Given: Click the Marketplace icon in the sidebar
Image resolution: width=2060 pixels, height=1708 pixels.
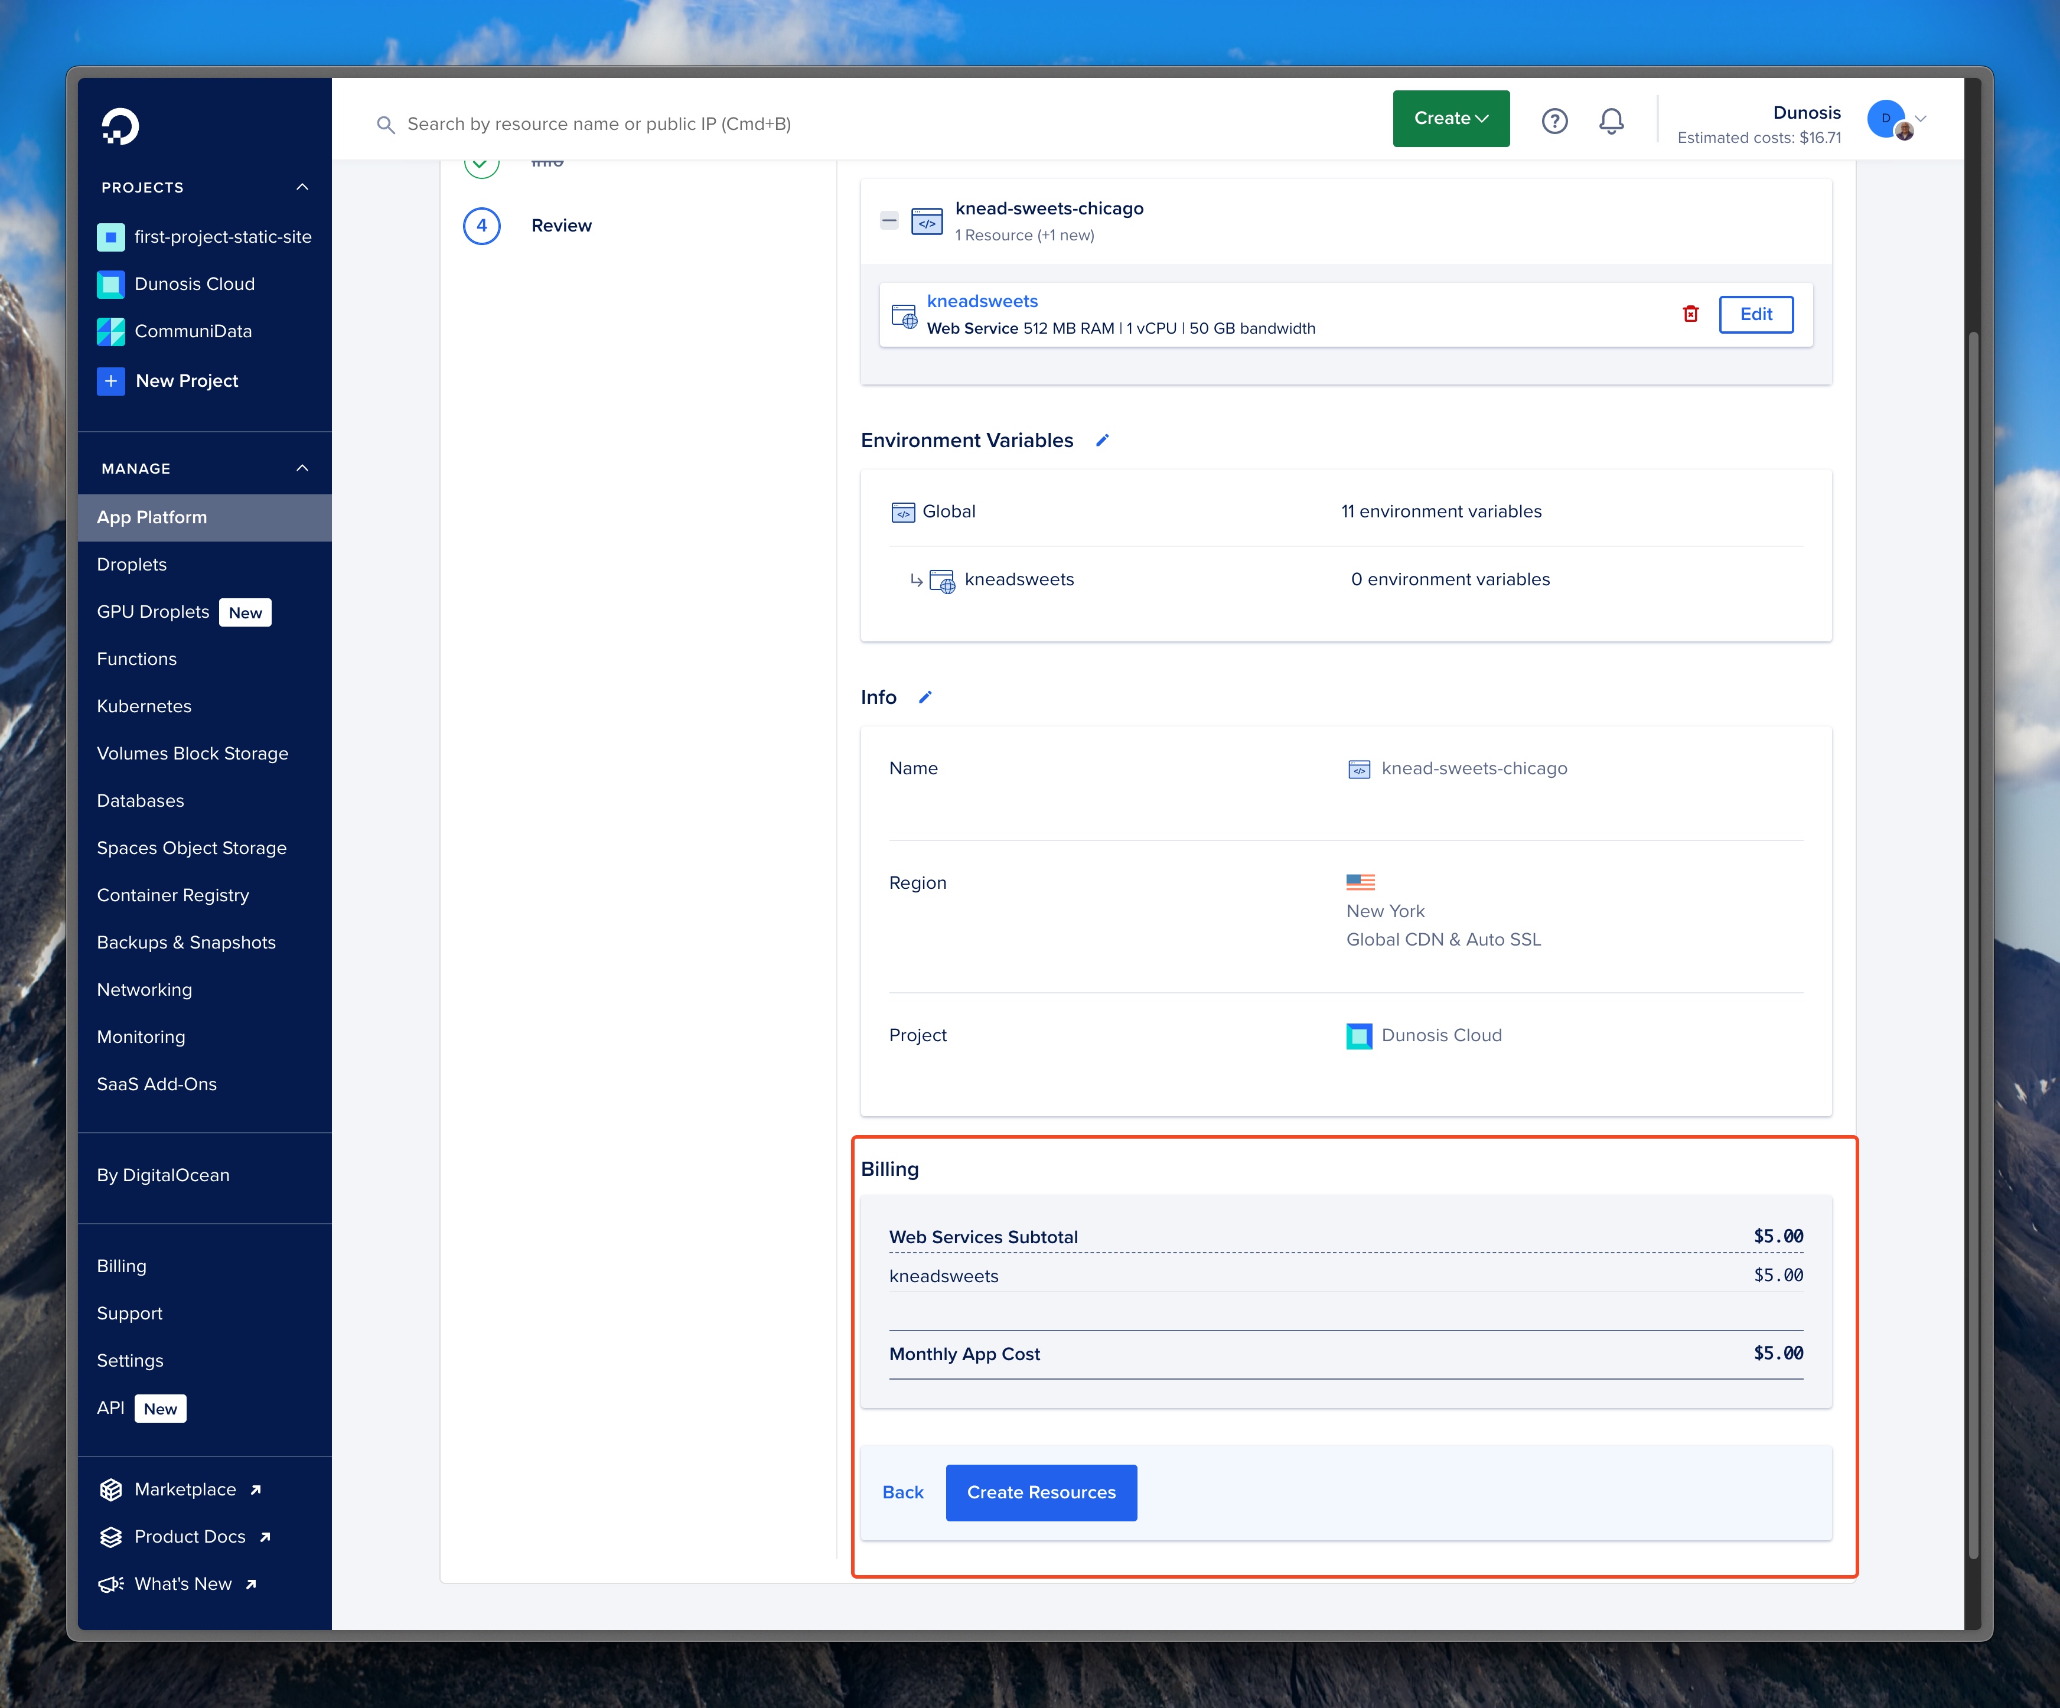Looking at the screenshot, I should [x=111, y=1489].
